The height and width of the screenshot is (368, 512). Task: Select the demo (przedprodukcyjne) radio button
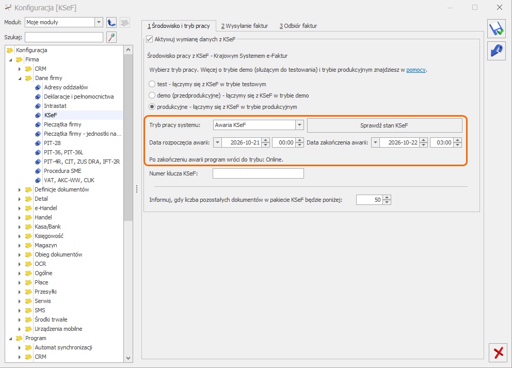152,95
